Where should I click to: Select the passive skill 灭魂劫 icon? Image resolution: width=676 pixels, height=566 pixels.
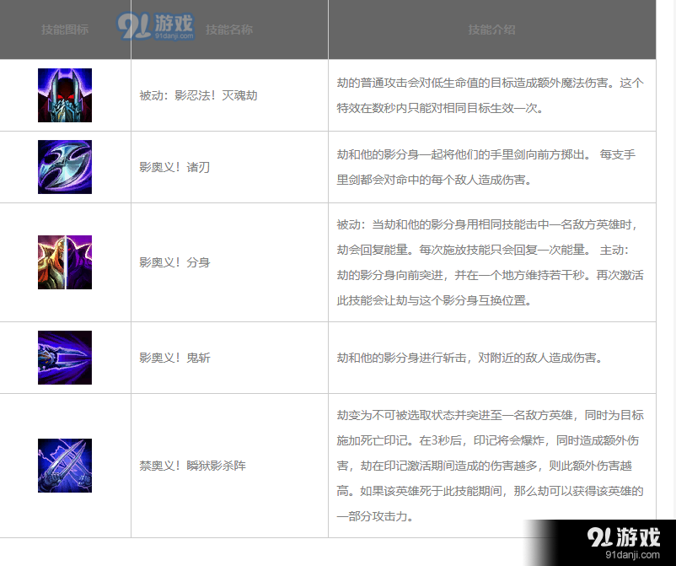64,94
